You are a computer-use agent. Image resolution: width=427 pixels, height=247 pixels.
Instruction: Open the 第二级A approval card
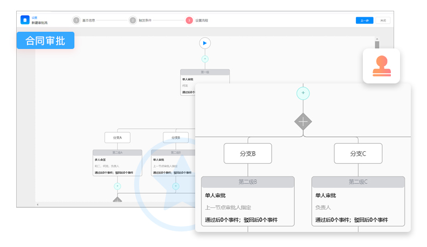click(118, 163)
